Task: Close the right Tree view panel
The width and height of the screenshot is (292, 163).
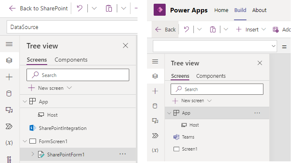Action: (260, 63)
